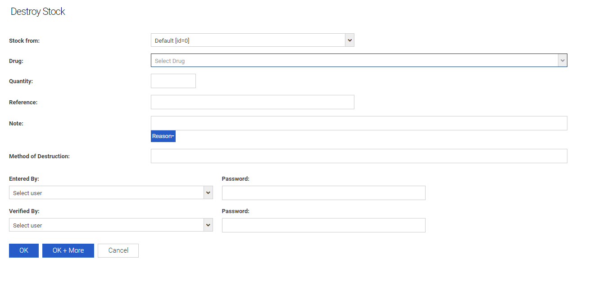
Task: Focus the Reference text field
Action: click(252, 102)
